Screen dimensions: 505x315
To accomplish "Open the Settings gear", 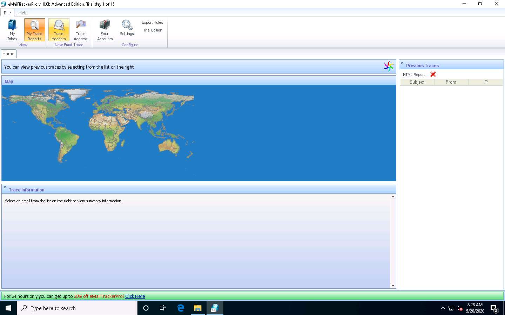I will tap(127, 28).
